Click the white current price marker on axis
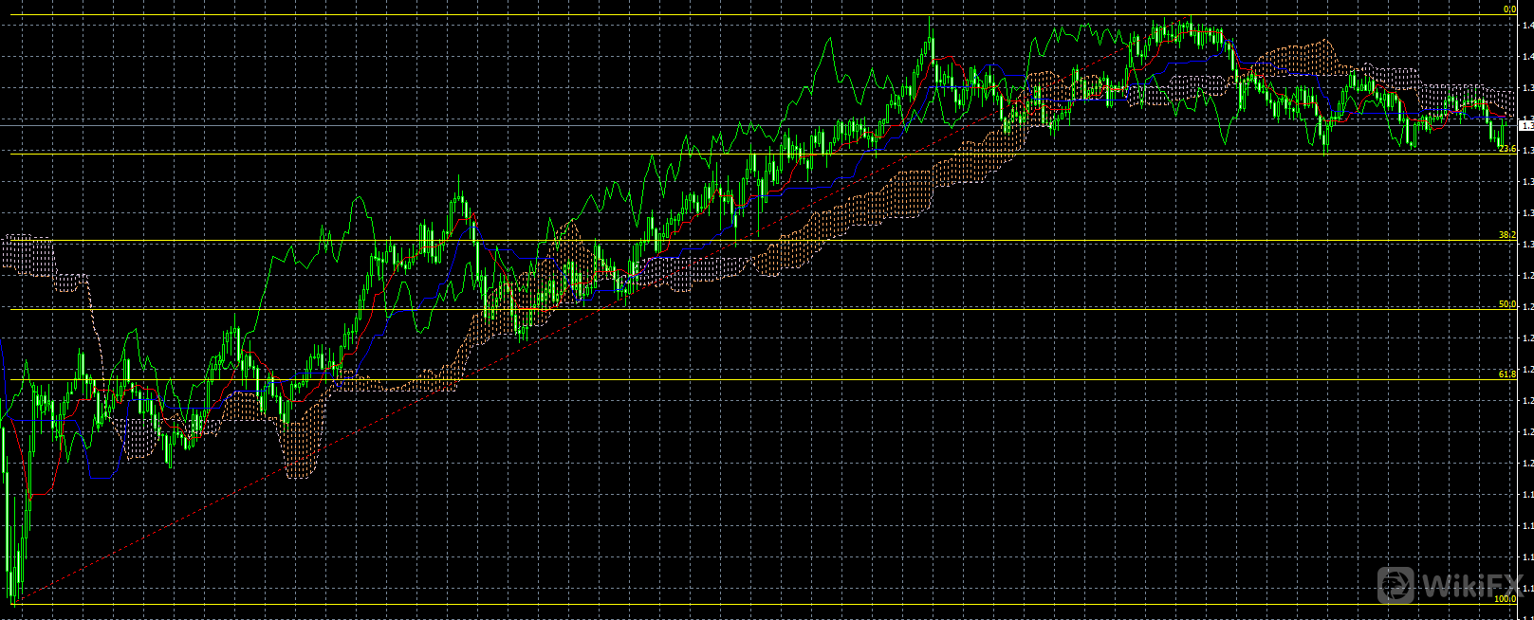The width and height of the screenshot is (1534, 620). [1526, 125]
